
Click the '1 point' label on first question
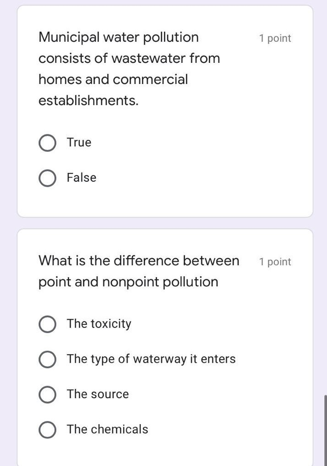[x=275, y=39]
